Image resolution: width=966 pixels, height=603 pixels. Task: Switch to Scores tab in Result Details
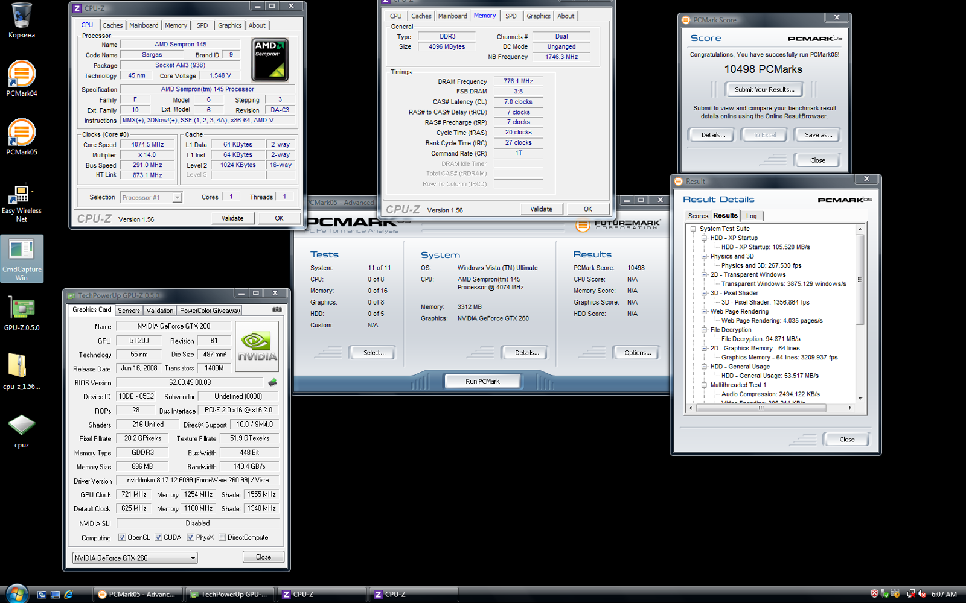(x=698, y=216)
